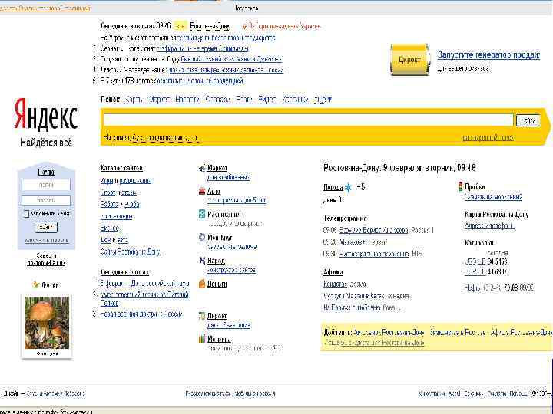Open the Расписания service link
Screen dimensions: 553x414
click(224, 215)
